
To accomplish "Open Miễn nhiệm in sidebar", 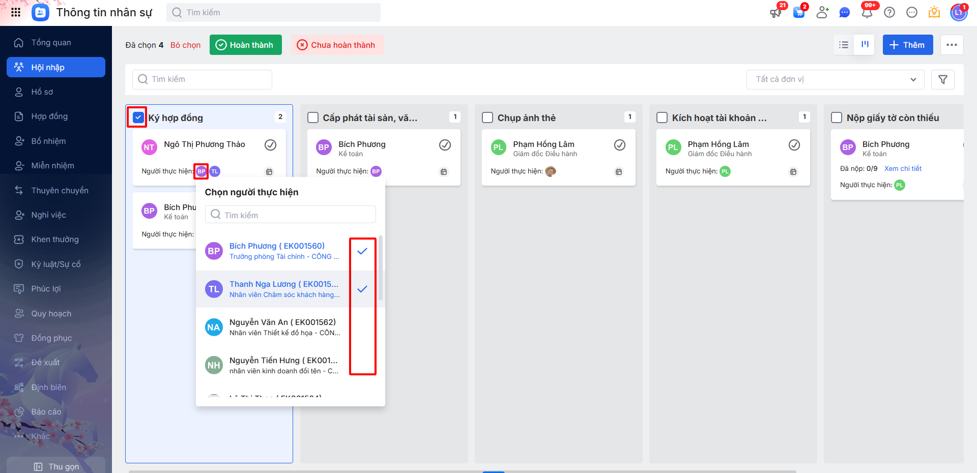I will click(56, 166).
